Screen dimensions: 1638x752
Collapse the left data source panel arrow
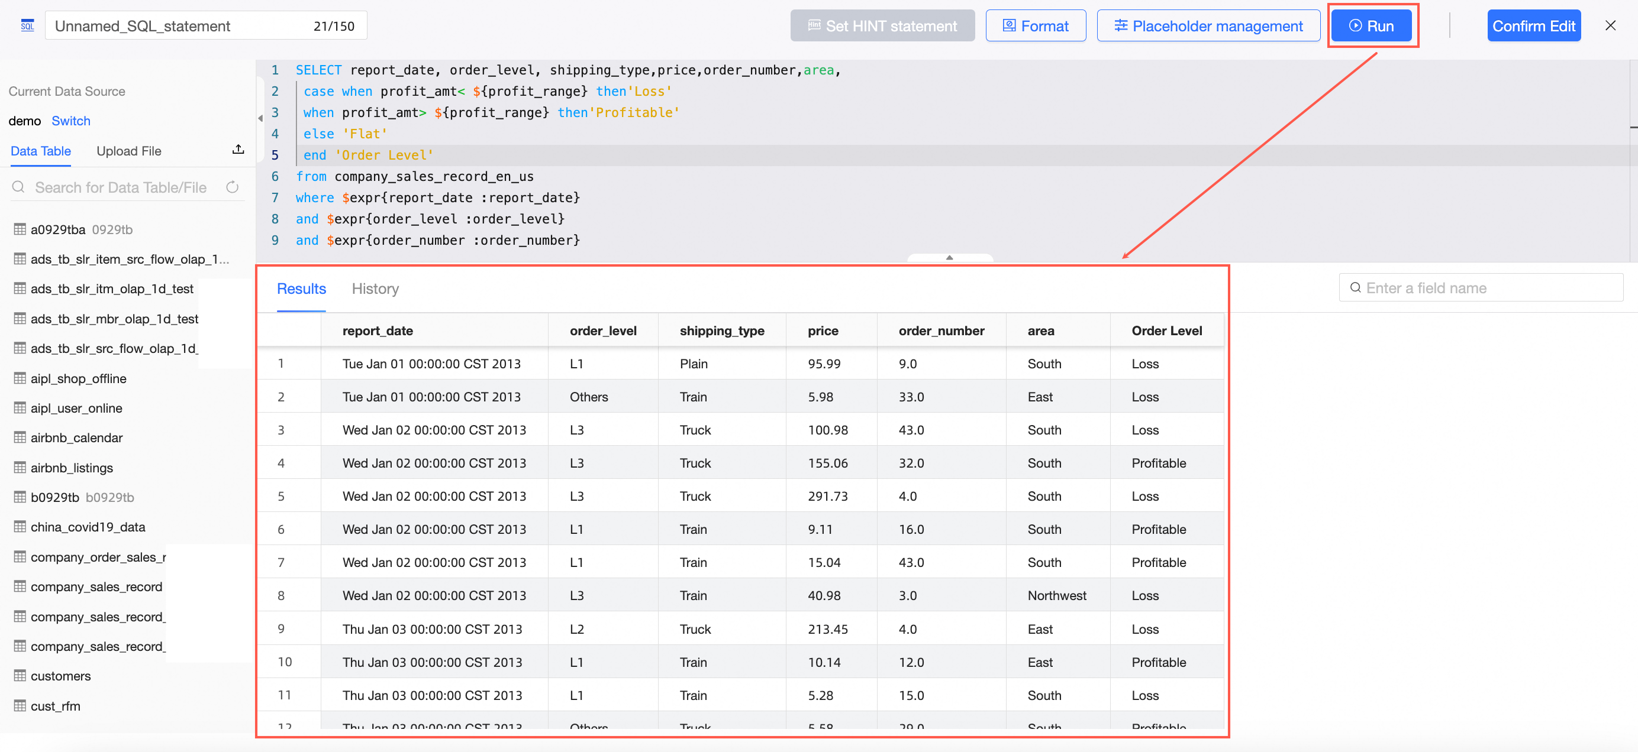260,118
